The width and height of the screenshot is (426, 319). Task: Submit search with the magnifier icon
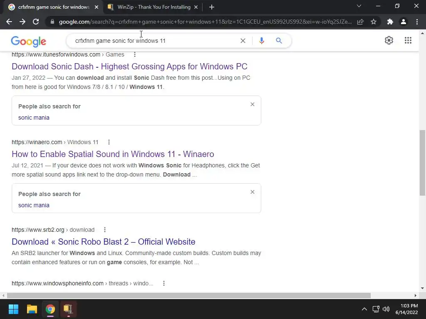(x=279, y=41)
